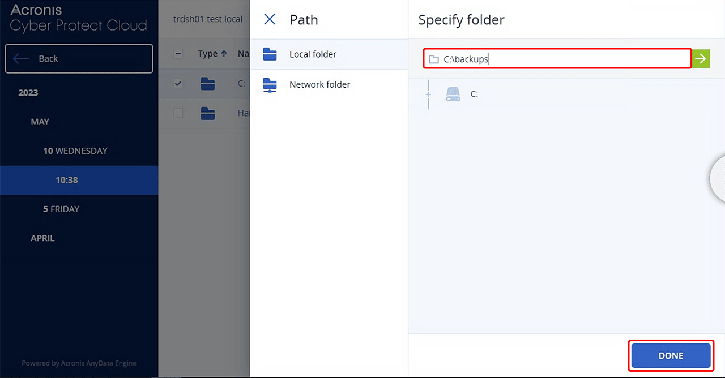Click the second row folder icon

point(208,113)
